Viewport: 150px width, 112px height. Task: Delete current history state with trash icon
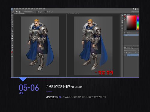pyautogui.click(x=137, y=46)
